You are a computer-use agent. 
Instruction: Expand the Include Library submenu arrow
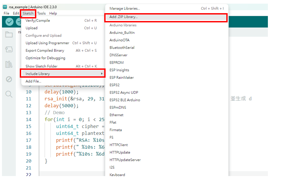pyautogui.click(x=102, y=73)
